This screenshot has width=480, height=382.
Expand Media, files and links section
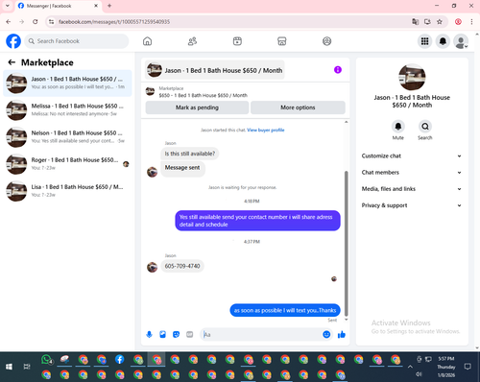point(412,189)
